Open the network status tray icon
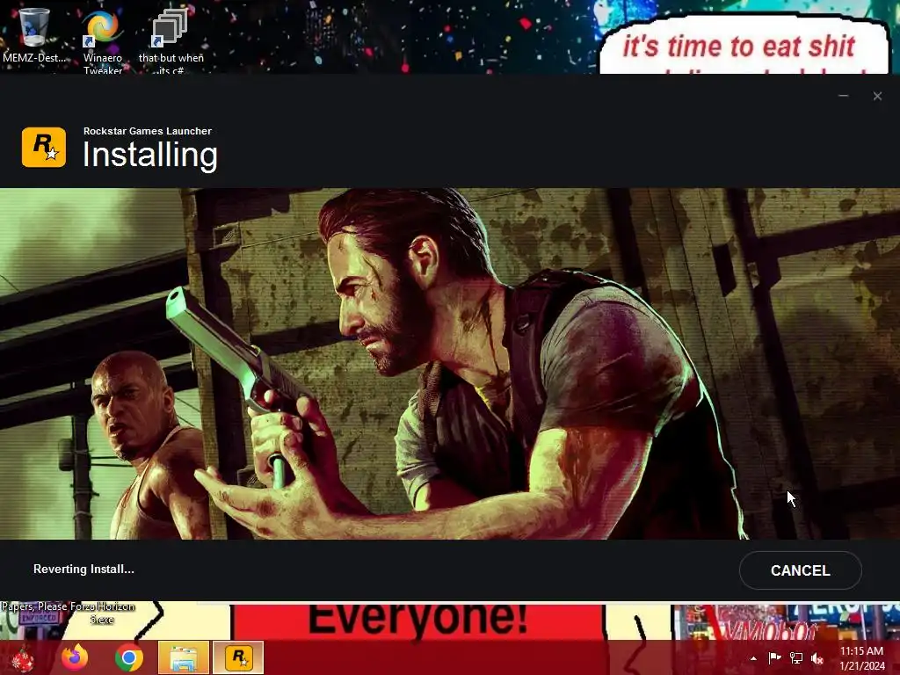Screen dimensions: 900x675 click(x=796, y=658)
